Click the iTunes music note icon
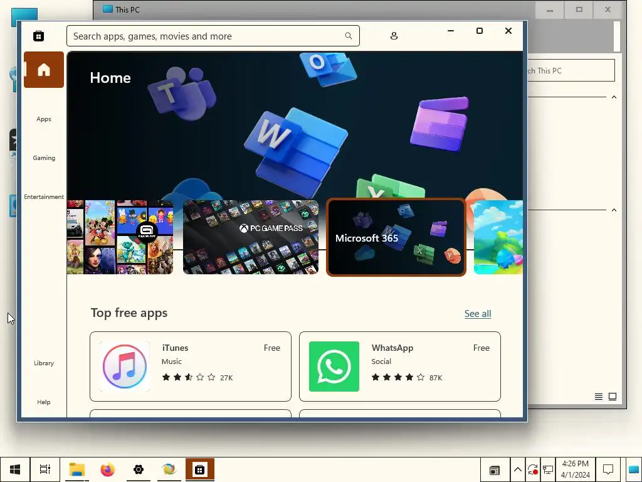 pos(125,367)
